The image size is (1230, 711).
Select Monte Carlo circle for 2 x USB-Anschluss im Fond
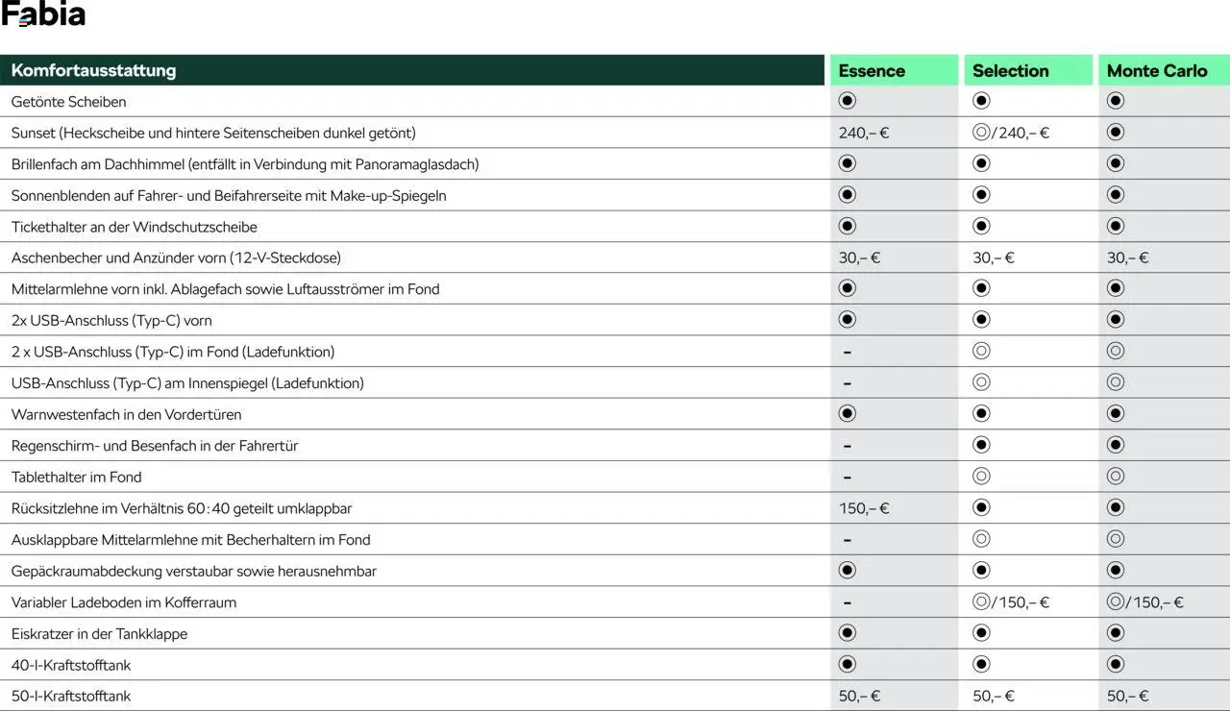pyautogui.click(x=1115, y=351)
